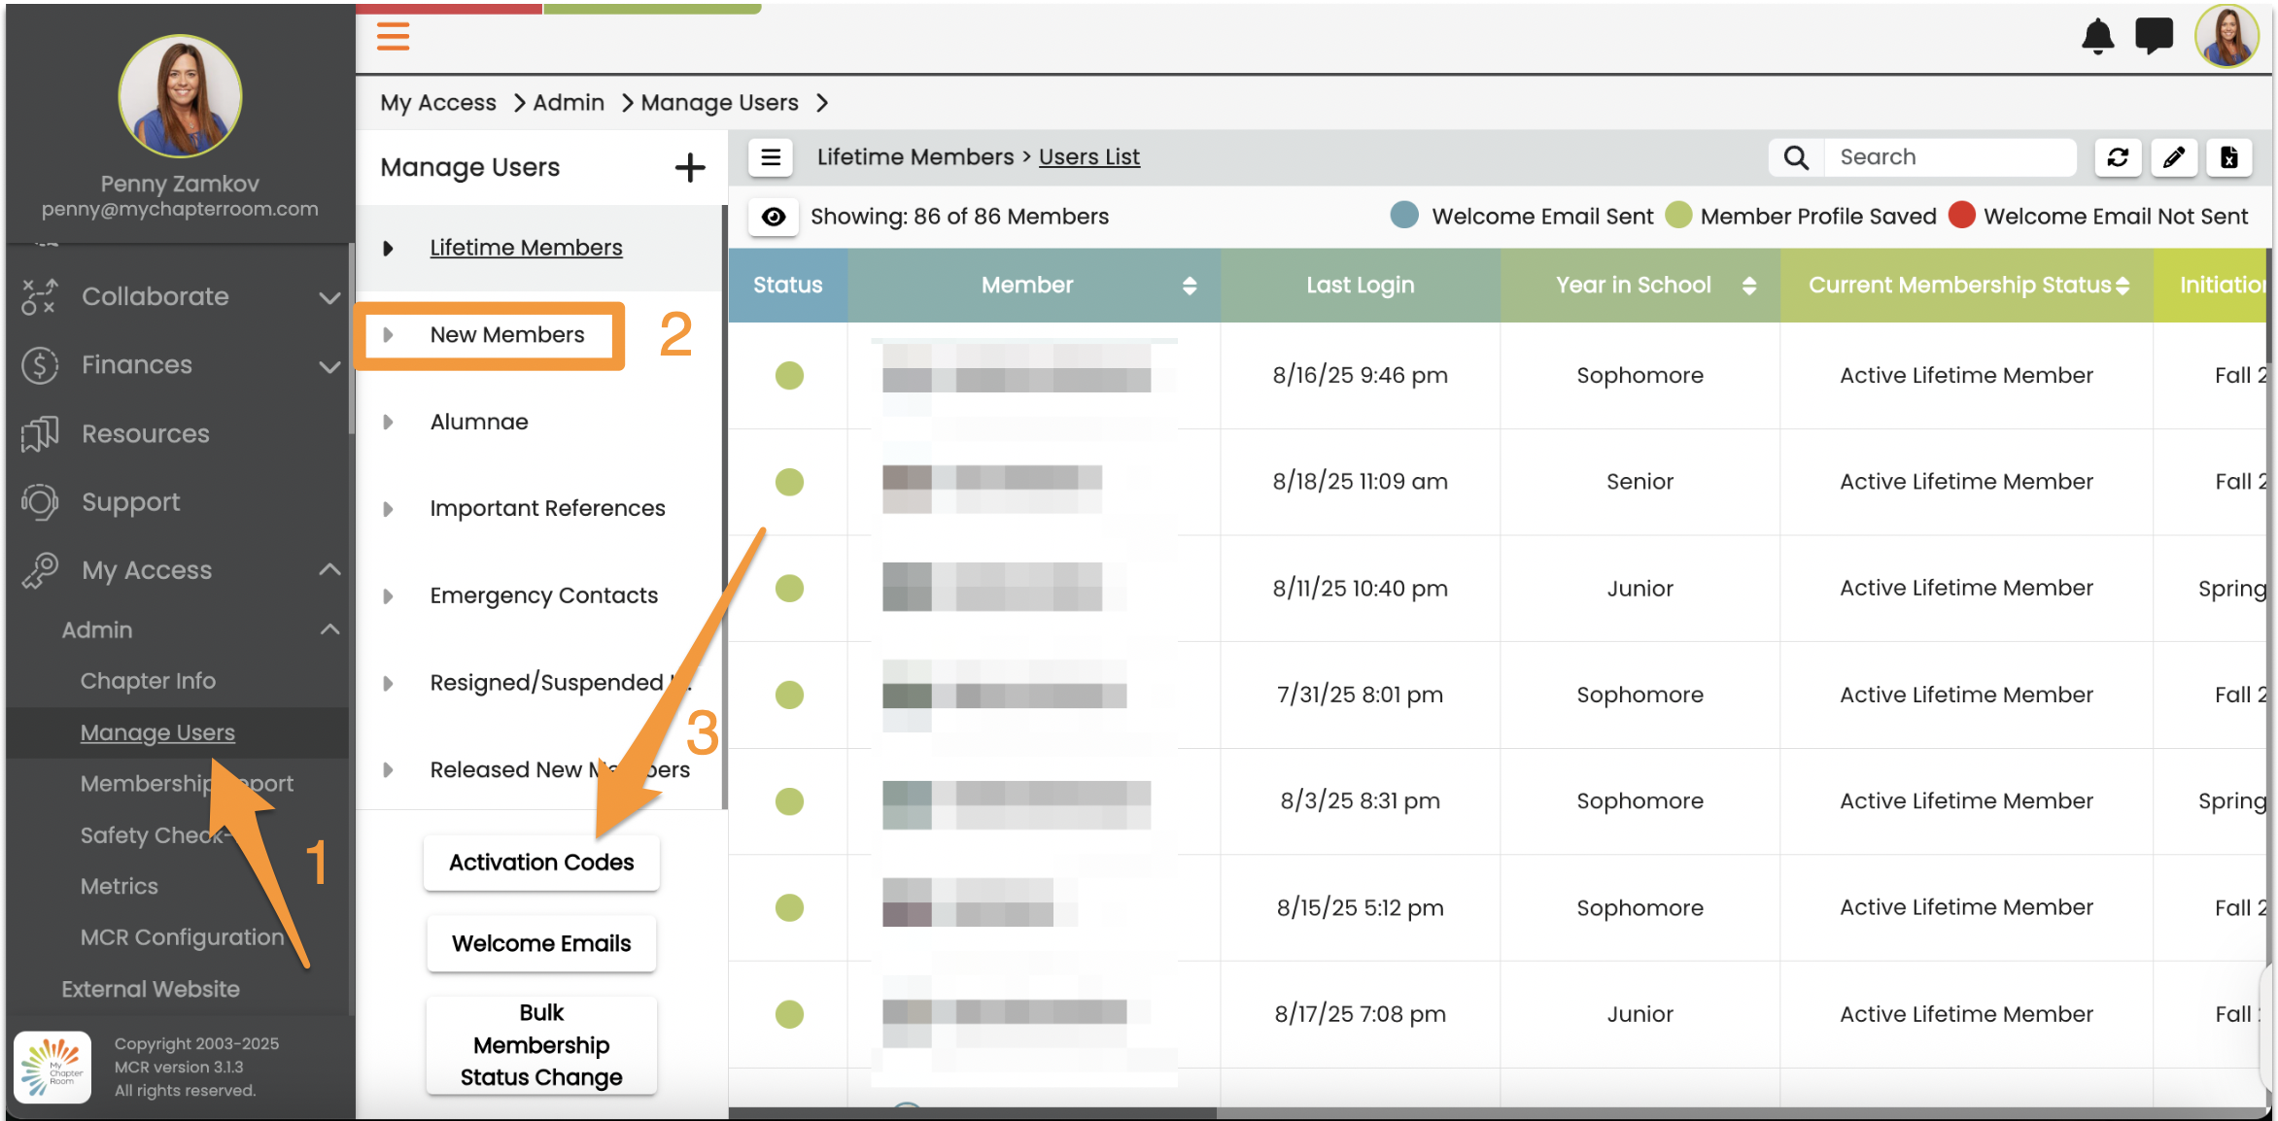Click the notifications bell icon

[x=2097, y=37]
